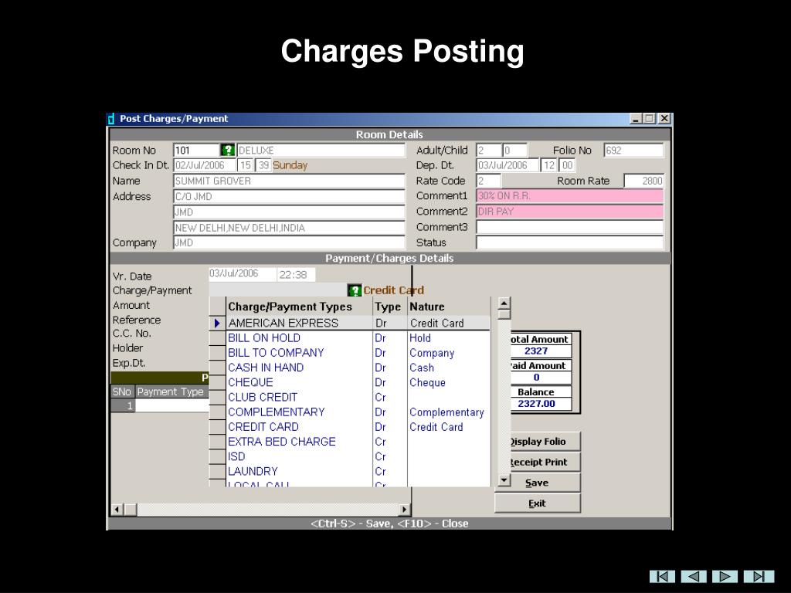Click the Exit button
Image resolution: width=791 pixels, height=593 pixels.
click(x=538, y=503)
